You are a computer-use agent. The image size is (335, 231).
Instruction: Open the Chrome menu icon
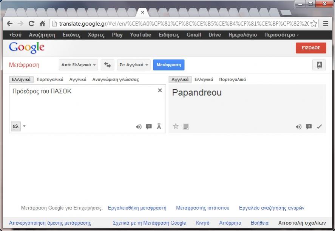(x=326, y=23)
